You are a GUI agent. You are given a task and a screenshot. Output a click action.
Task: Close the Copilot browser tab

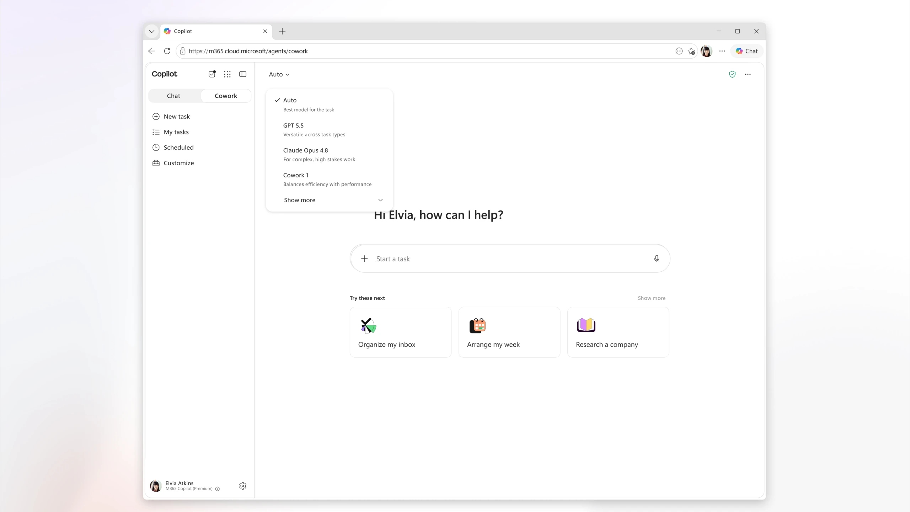coord(265,31)
